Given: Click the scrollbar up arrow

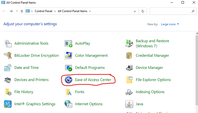Looking at the screenshot, I should tap(197, 33).
